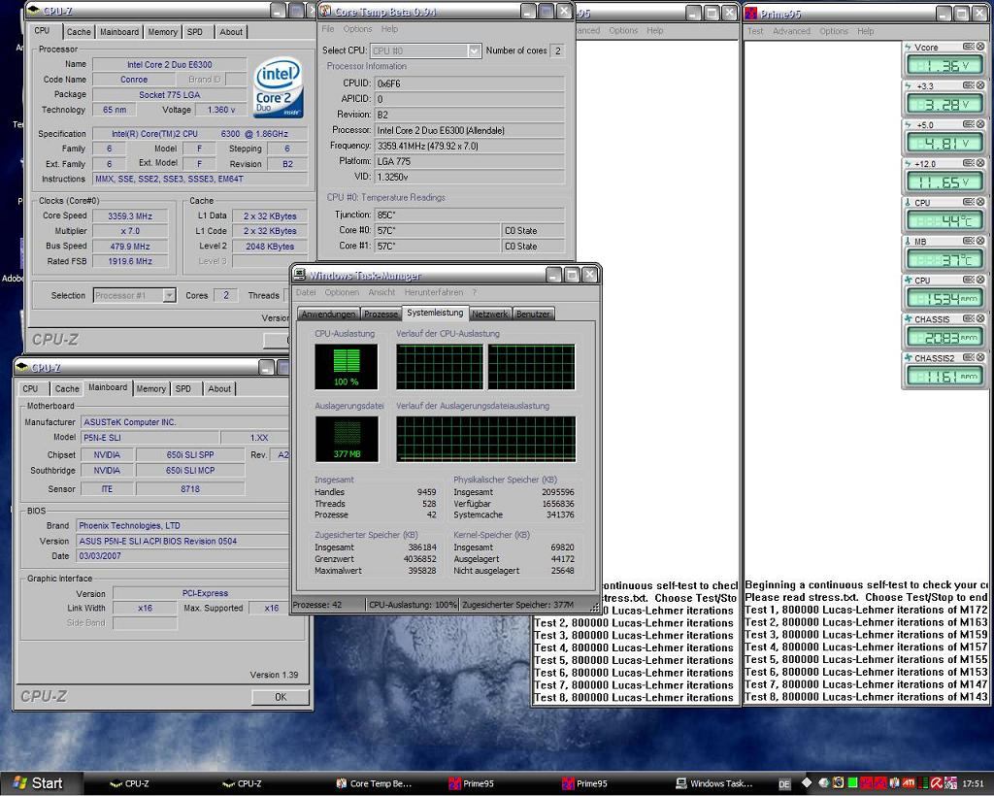
Task: Open the Cache tab in the CPU-Z processor window
Action: click(79, 32)
